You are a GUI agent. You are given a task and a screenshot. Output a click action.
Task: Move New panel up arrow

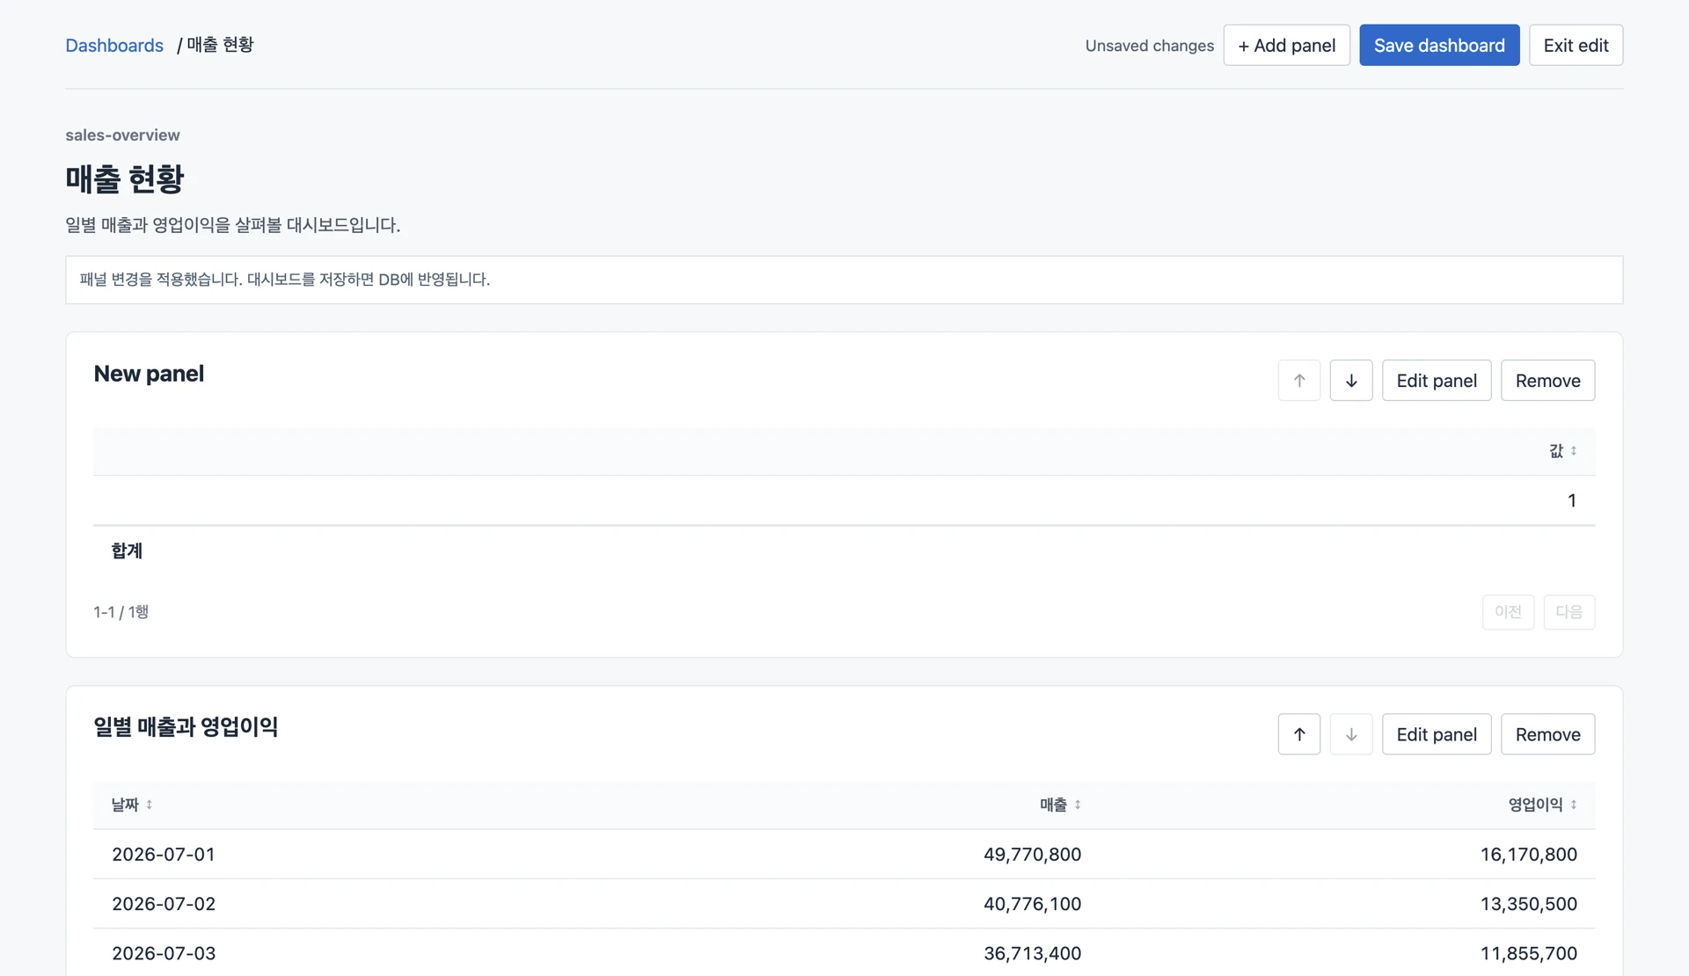pyautogui.click(x=1298, y=380)
